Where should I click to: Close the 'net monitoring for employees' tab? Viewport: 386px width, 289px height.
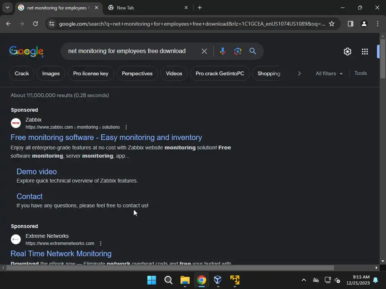[x=96, y=8]
